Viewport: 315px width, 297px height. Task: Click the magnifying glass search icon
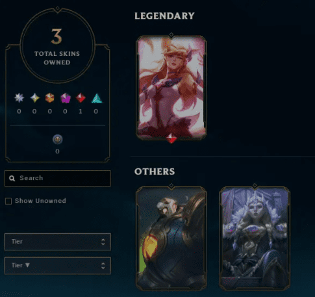[x=12, y=178]
